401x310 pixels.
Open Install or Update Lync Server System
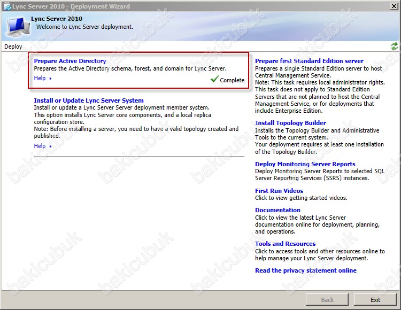tap(89, 100)
